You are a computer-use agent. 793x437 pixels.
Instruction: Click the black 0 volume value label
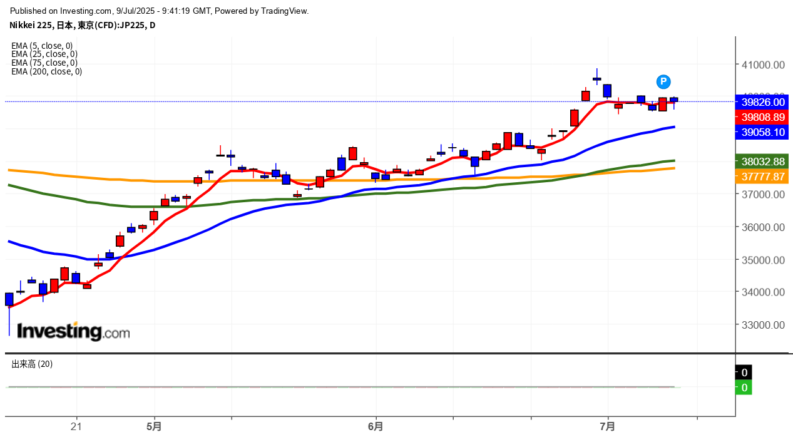coord(744,373)
